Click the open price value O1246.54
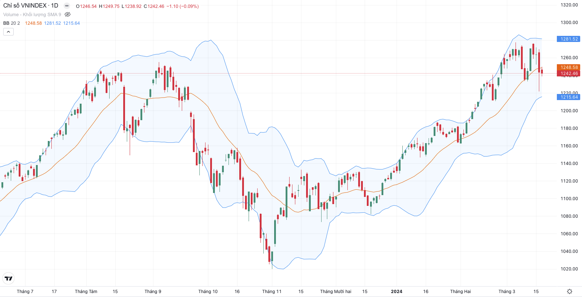 click(x=86, y=6)
